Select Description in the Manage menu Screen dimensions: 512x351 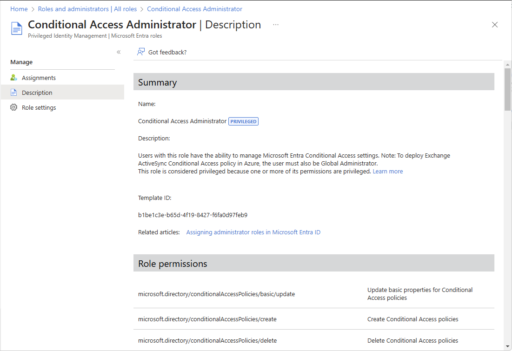pyautogui.click(x=37, y=93)
